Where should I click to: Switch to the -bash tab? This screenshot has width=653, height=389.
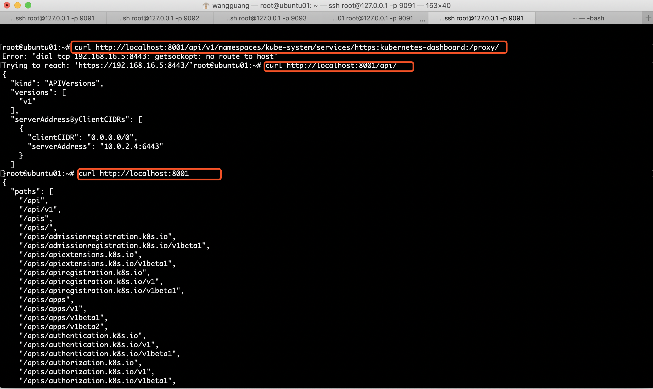coord(588,18)
